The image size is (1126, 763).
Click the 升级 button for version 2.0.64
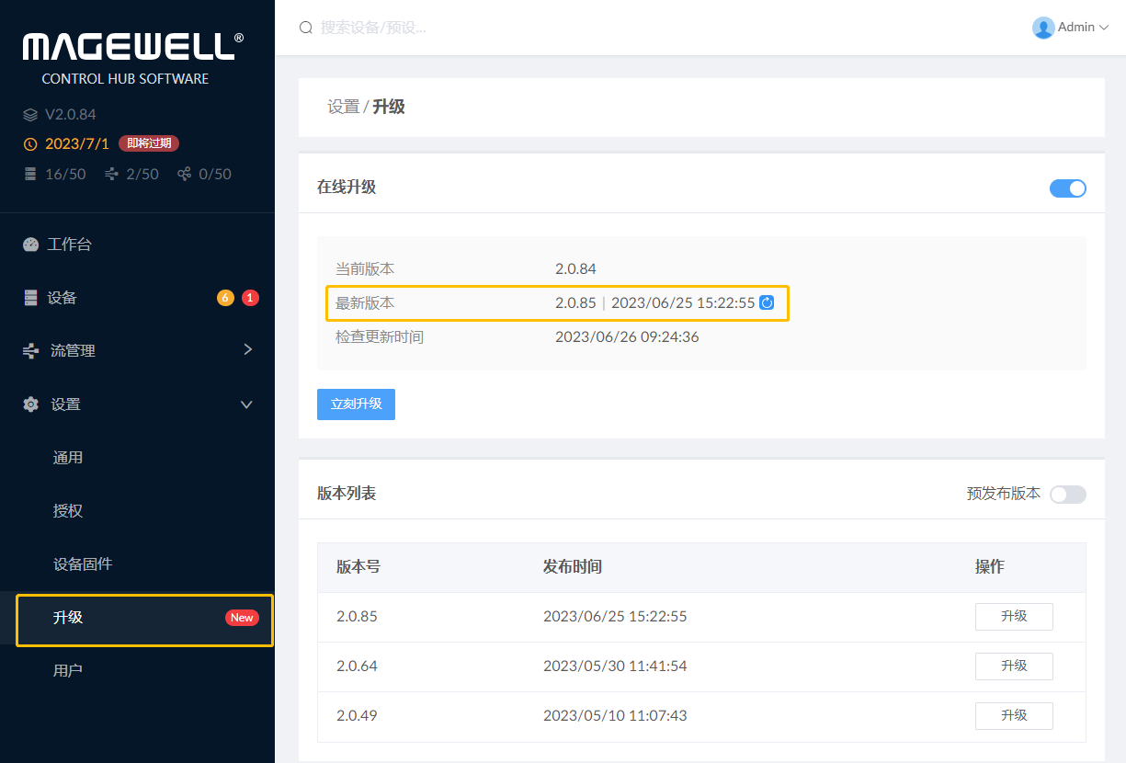click(x=1014, y=666)
